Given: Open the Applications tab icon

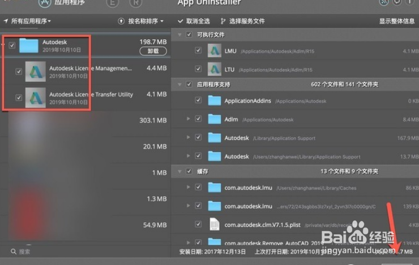Looking at the screenshot, I should tap(45, 3).
